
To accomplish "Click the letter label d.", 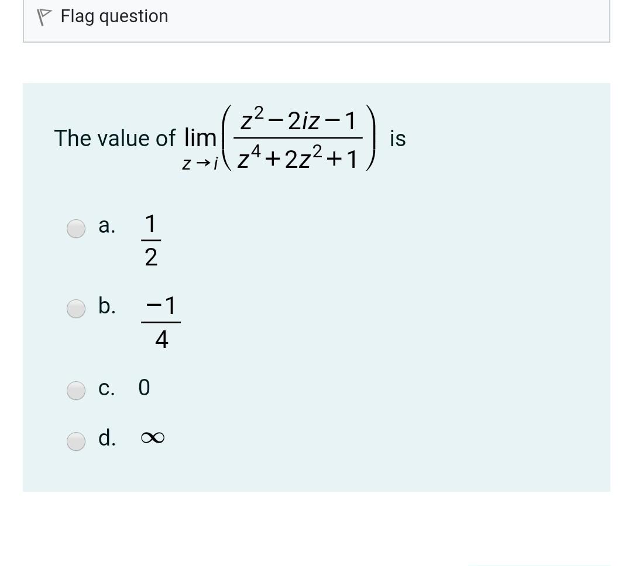I will [x=107, y=439].
